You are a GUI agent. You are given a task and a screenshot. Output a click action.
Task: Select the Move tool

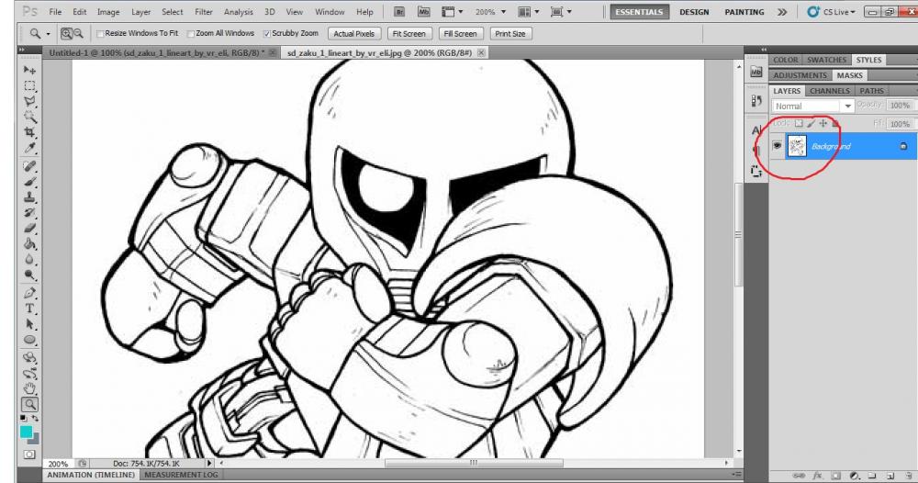tap(29, 71)
